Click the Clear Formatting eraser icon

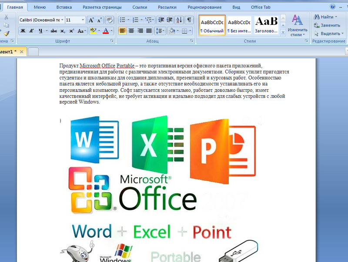109,20
